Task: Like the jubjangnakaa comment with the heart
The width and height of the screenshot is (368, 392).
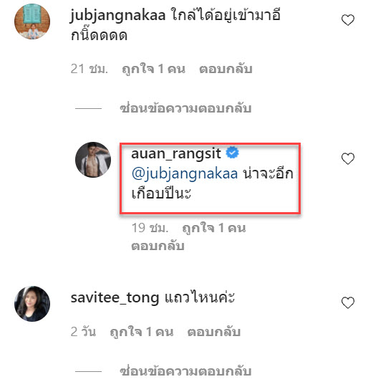Action: point(348,20)
